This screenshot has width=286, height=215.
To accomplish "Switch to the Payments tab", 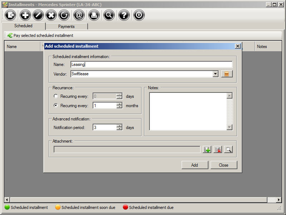I will (x=66, y=27).
